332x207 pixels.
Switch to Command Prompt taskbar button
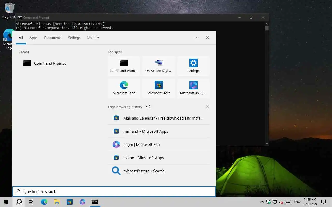click(95, 202)
